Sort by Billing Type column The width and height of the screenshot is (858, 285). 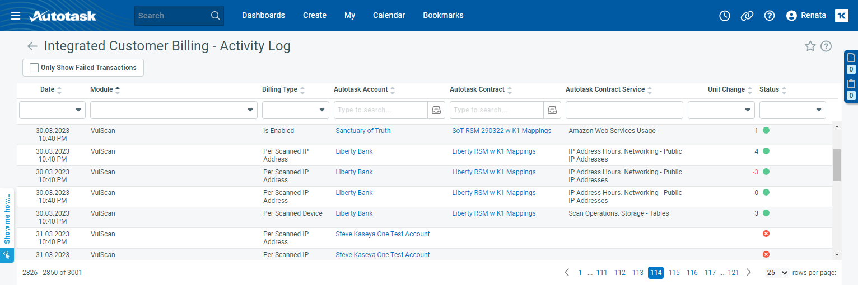pos(283,89)
